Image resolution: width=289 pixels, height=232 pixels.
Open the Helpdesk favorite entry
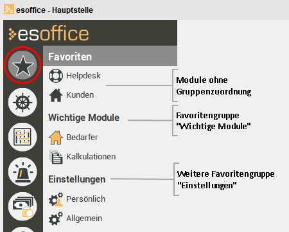(x=83, y=76)
